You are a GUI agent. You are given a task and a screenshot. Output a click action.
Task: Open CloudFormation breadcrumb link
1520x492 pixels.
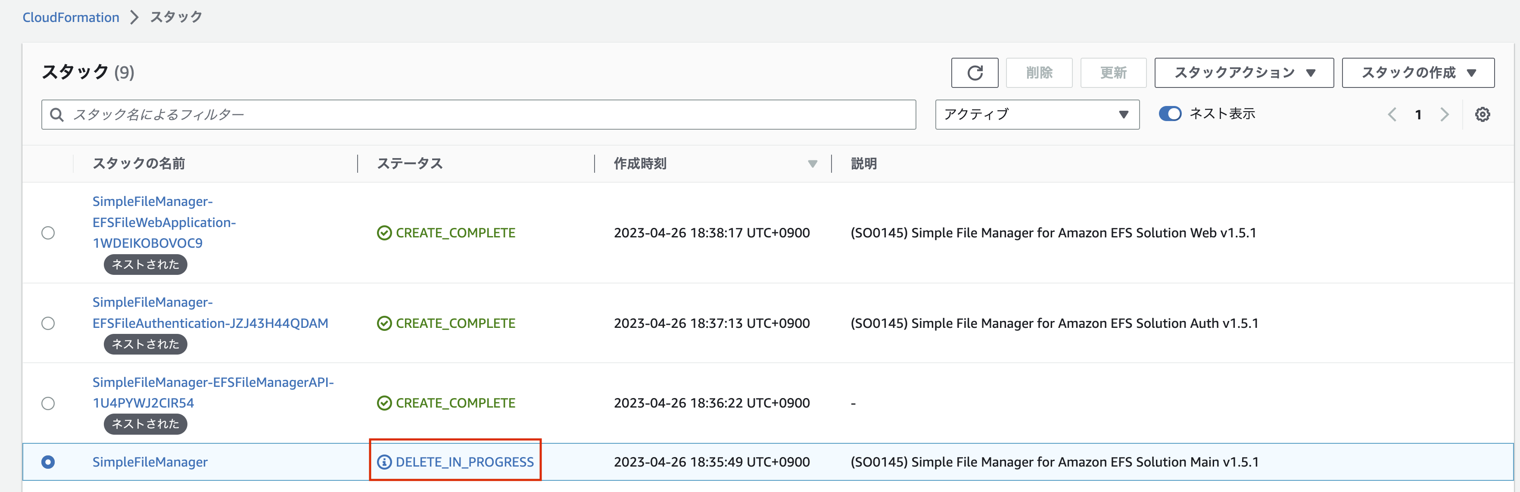[71, 17]
